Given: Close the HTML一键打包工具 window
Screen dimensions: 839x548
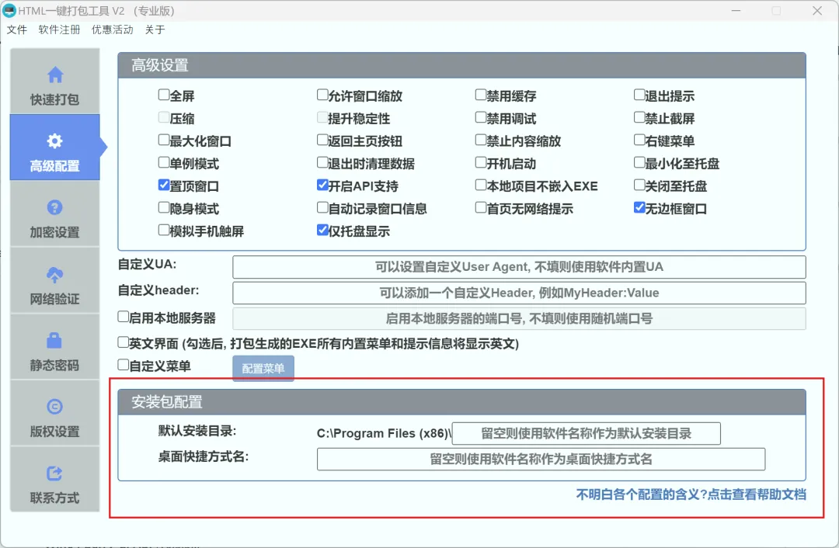Looking at the screenshot, I should click(817, 11).
